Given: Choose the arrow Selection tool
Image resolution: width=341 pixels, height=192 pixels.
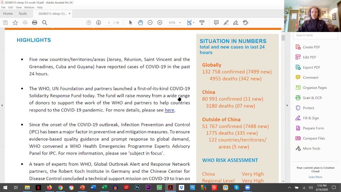Looking at the screenshot, I should point(131,23).
